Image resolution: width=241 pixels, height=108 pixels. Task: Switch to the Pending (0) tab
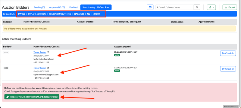point(39,7)
